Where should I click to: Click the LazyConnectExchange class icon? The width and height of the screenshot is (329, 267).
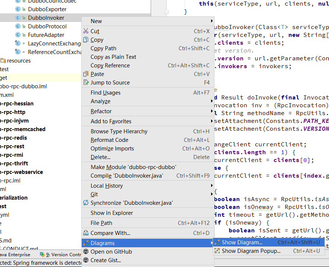pyautogui.click(x=18, y=43)
